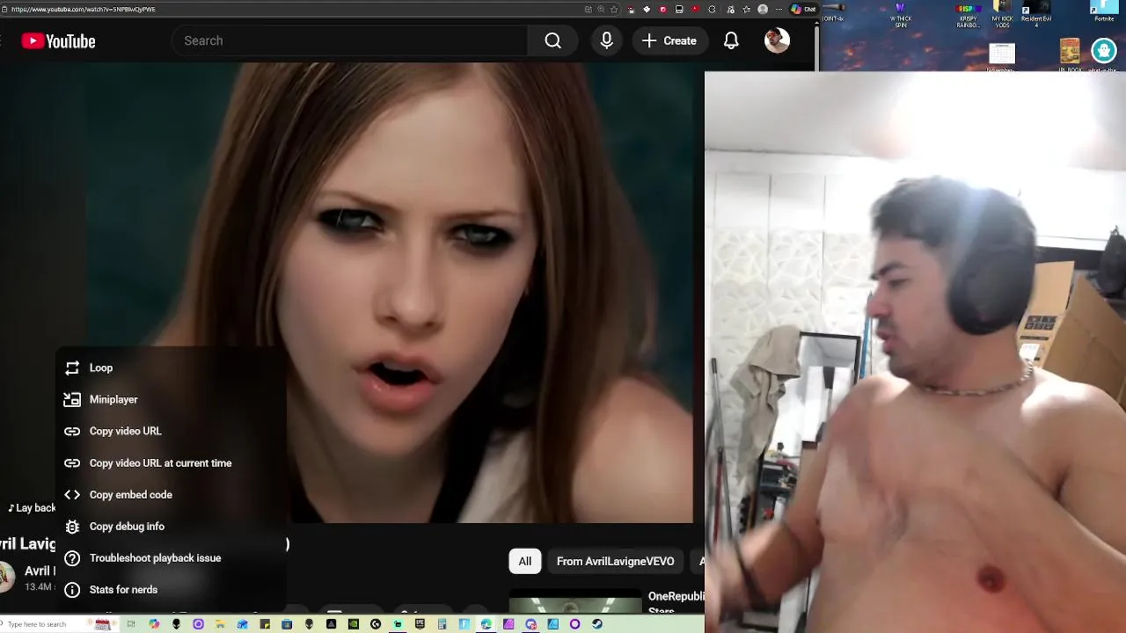Viewport: 1126px width, 633px height.
Task: Select W THICK SPIN desktop icon
Action: coord(901,15)
